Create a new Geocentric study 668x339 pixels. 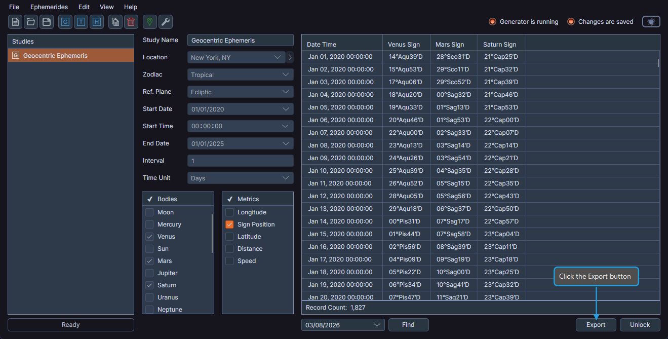point(65,22)
